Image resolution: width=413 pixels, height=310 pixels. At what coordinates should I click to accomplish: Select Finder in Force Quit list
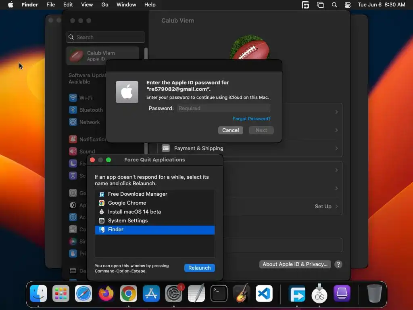point(155,230)
